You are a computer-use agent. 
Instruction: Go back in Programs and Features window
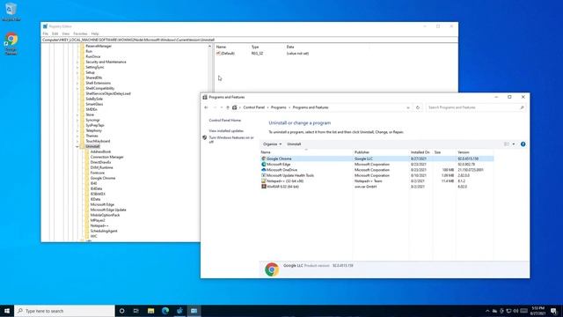206,107
